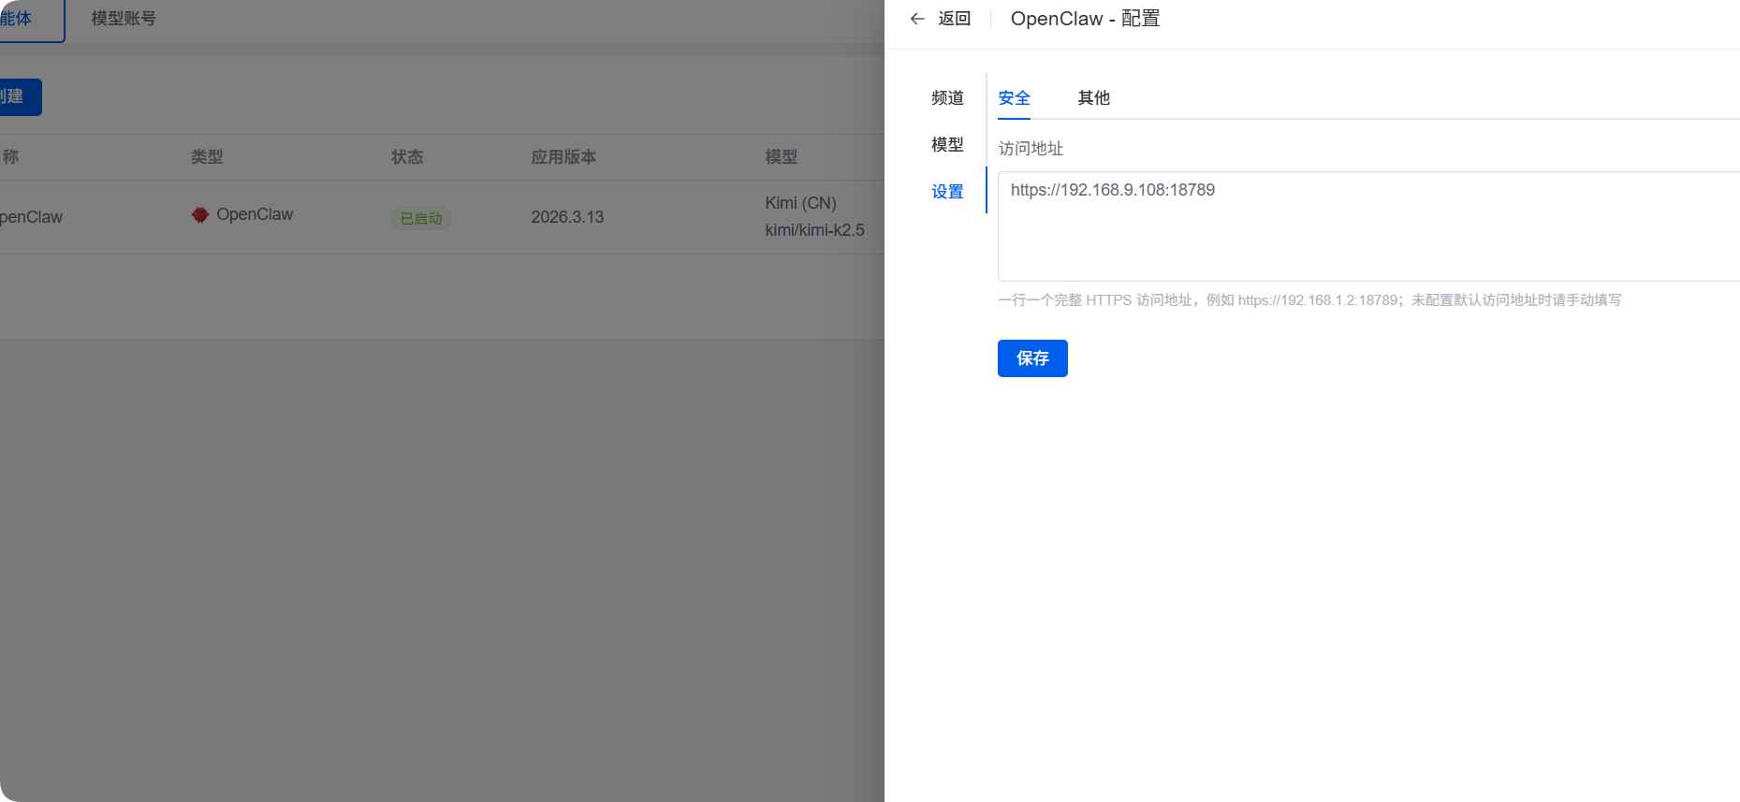Click the red OpenClaw icon in the 类型 column

pos(199,215)
